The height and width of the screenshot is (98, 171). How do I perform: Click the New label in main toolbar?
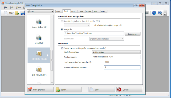tap(11, 13)
